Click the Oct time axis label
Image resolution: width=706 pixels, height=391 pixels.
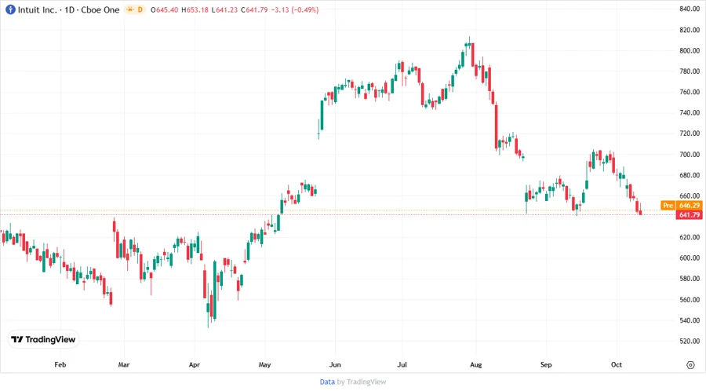(617, 364)
